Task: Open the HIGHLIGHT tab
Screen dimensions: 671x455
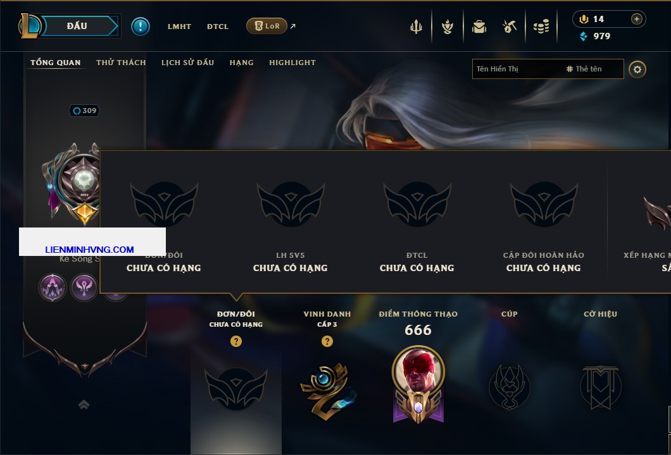Action: coord(292,63)
